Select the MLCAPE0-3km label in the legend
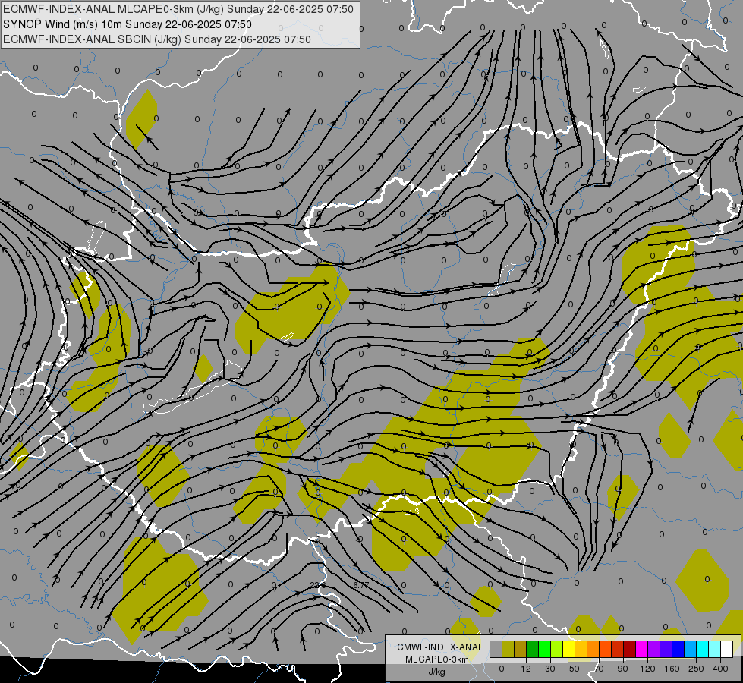 click(x=437, y=659)
